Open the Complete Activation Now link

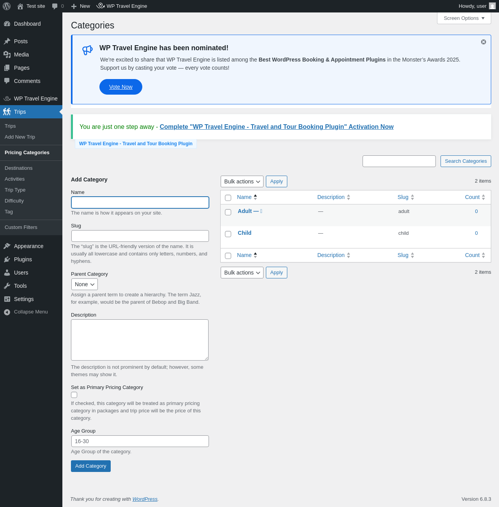(x=276, y=127)
